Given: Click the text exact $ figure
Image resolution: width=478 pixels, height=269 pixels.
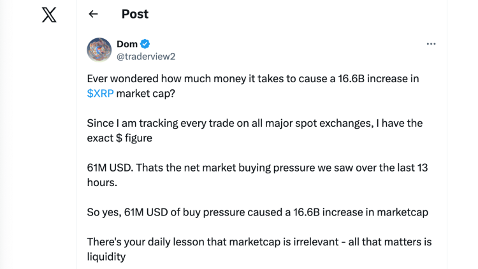Looking at the screenshot, I should (x=127, y=137).
